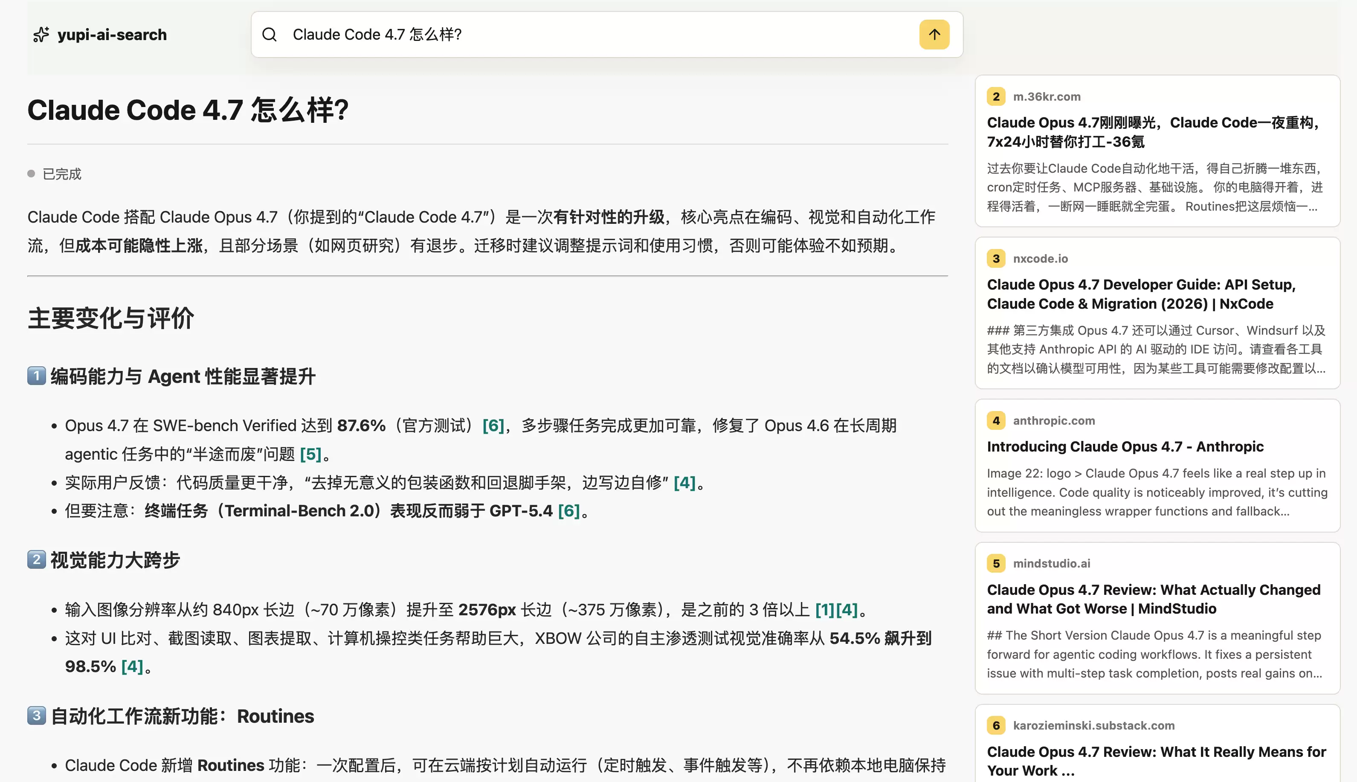The width and height of the screenshot is (1357, 782).
Task: Click the page heading Claude Code 4.7 怎么样?
Action: [188, 110]
